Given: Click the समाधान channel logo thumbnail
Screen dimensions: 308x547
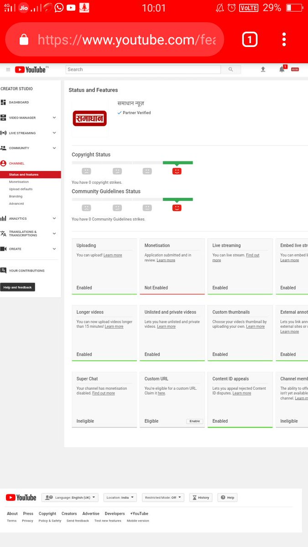Looking at the screenshot, I should [90, 119].
